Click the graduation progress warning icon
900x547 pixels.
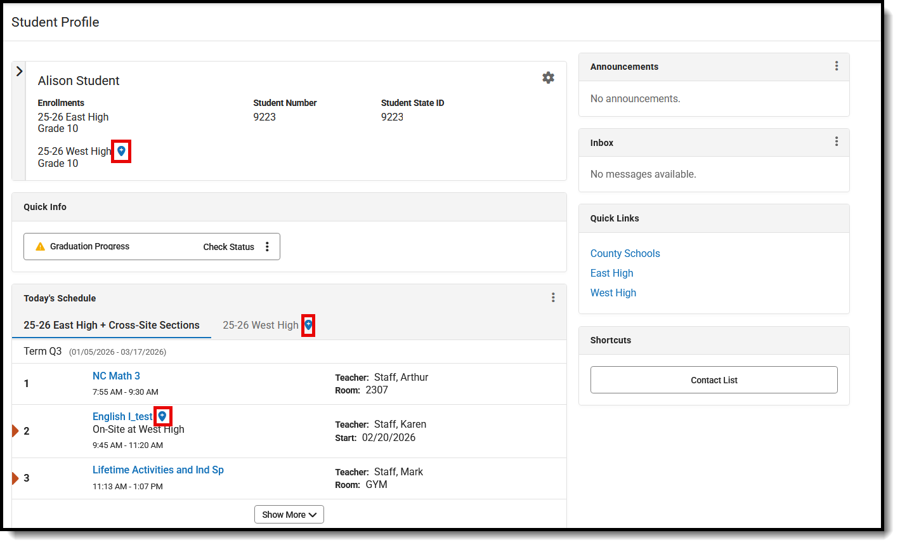click(40, 246)
